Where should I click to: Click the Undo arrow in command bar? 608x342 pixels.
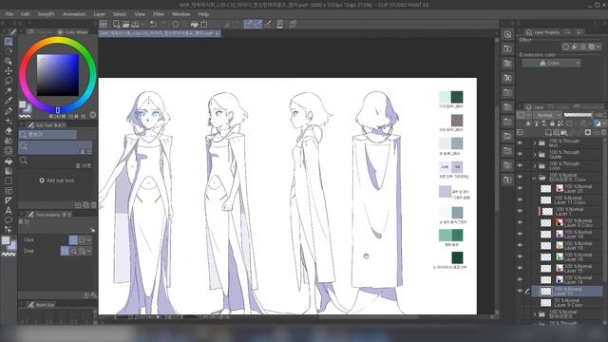(x=153, y=25)
